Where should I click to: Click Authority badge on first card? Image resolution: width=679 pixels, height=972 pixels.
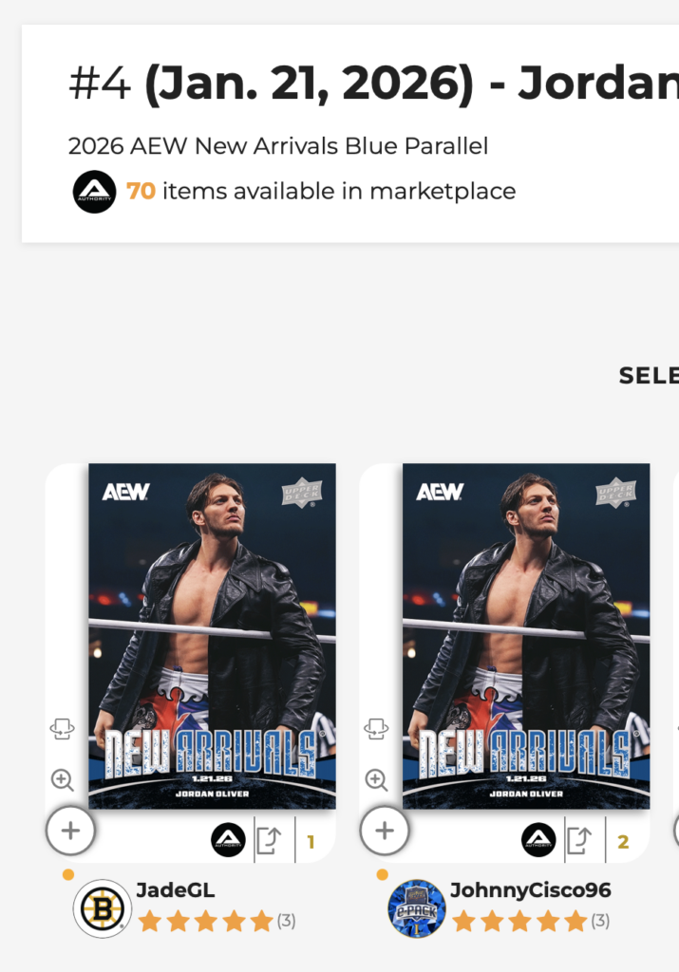[228, 840]
